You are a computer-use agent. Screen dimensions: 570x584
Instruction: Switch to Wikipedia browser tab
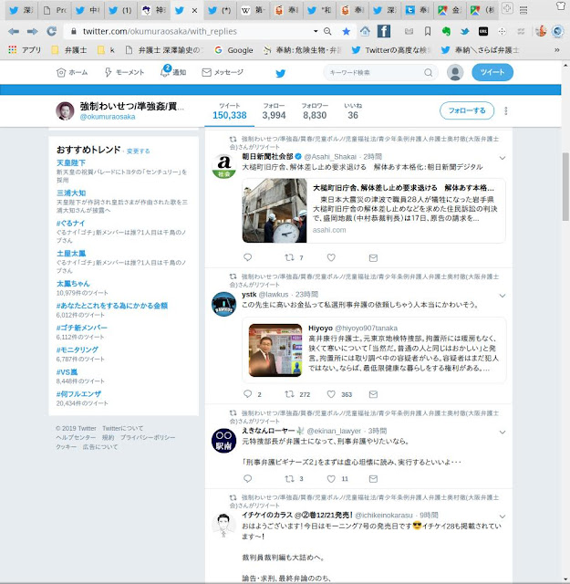click(x=254, y=10)
